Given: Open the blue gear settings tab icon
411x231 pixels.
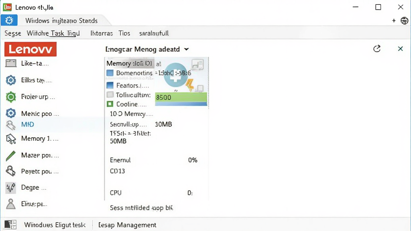Looking at the screenshot, I should (9, 20).
